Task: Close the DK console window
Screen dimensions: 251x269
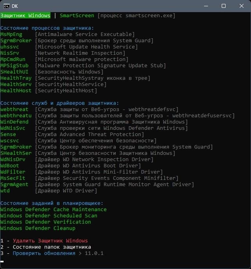Action: click(x=241, y=6)
